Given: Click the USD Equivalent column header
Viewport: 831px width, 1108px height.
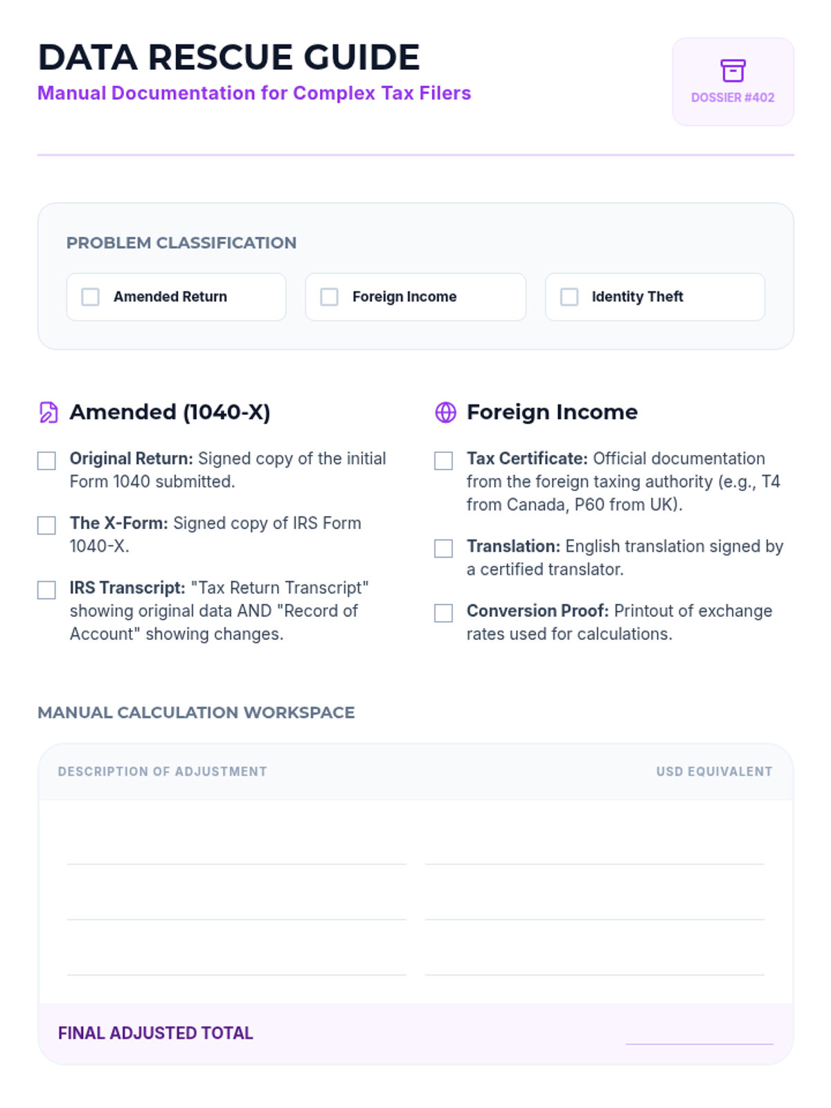Looking at the screenshot, I should (x=714, y=771).
